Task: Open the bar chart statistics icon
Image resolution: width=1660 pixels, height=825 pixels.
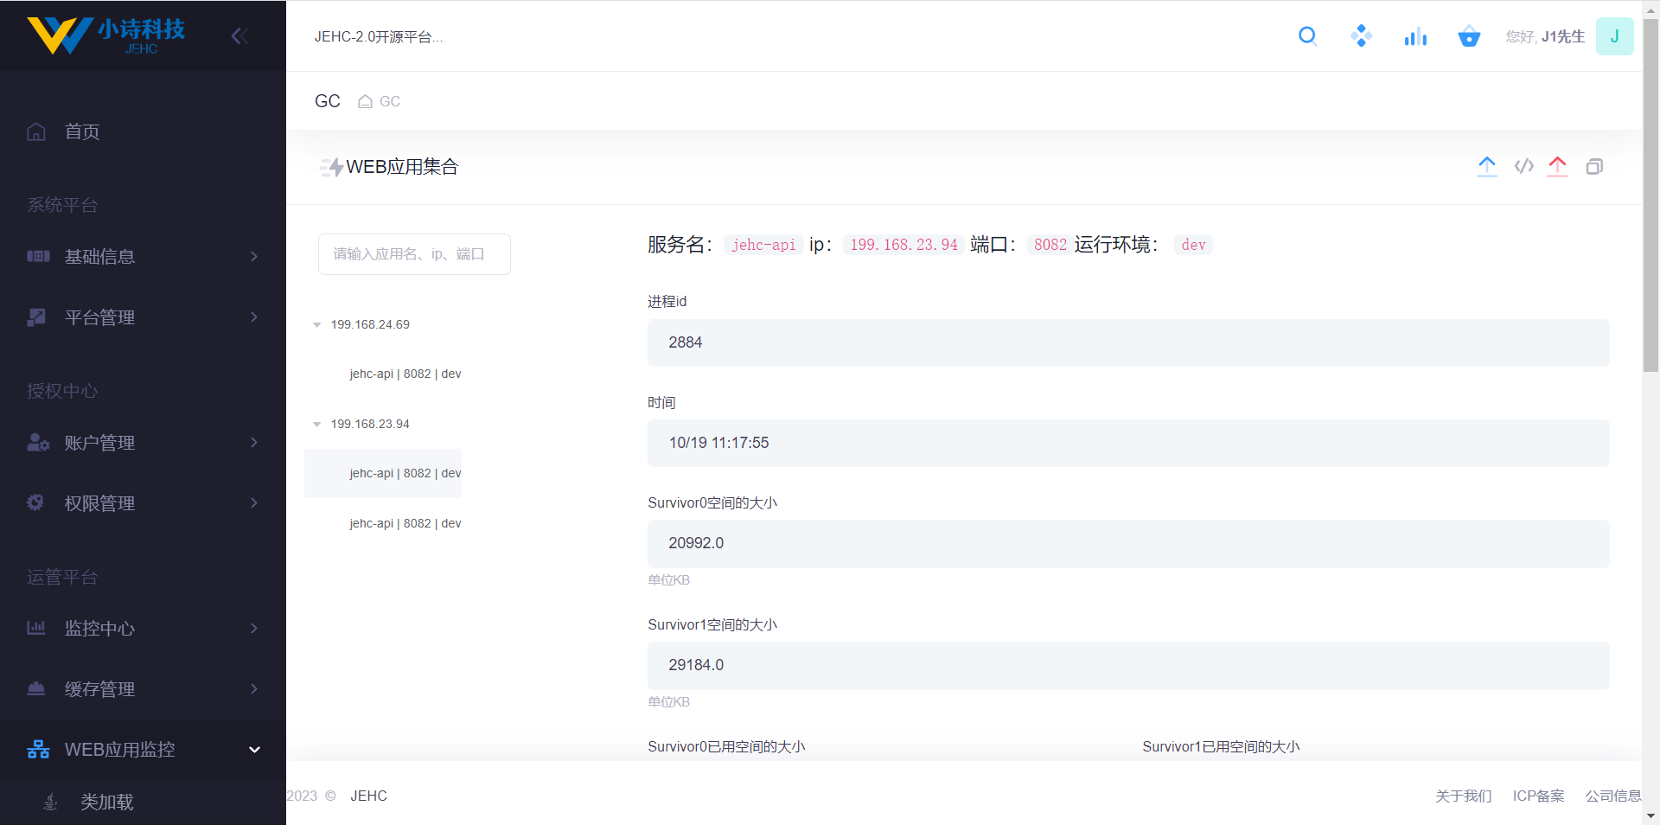Action: (1415, 36)
